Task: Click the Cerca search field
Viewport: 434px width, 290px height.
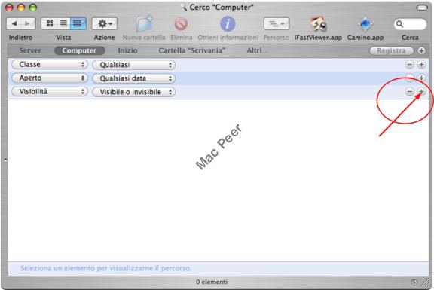Action: tap(410, 24)
